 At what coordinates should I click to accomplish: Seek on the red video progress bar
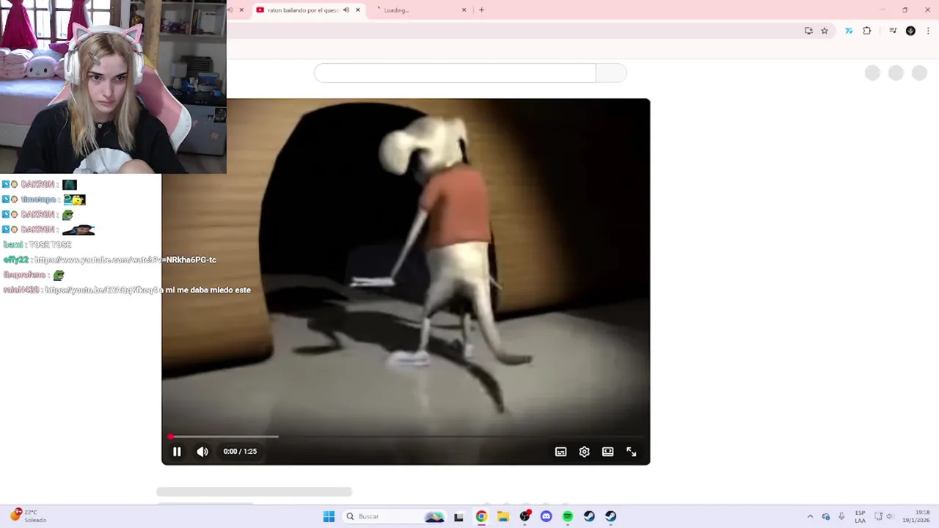pyautogui.click(x=406, y=436)
